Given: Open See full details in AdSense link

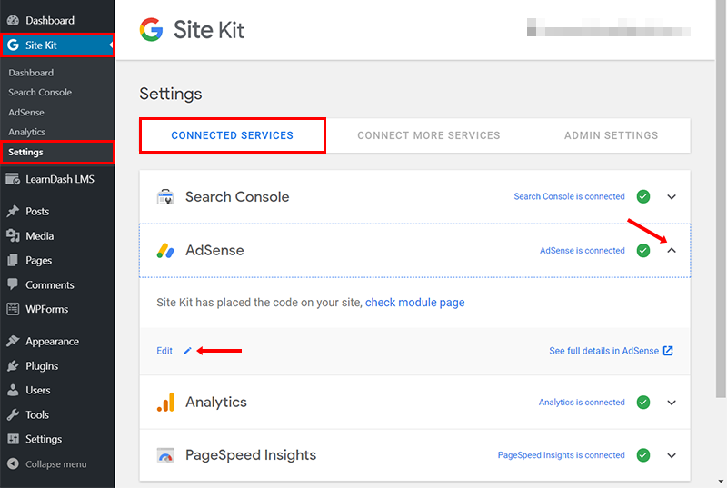Looking at the screenshot, I should [603, 351].
